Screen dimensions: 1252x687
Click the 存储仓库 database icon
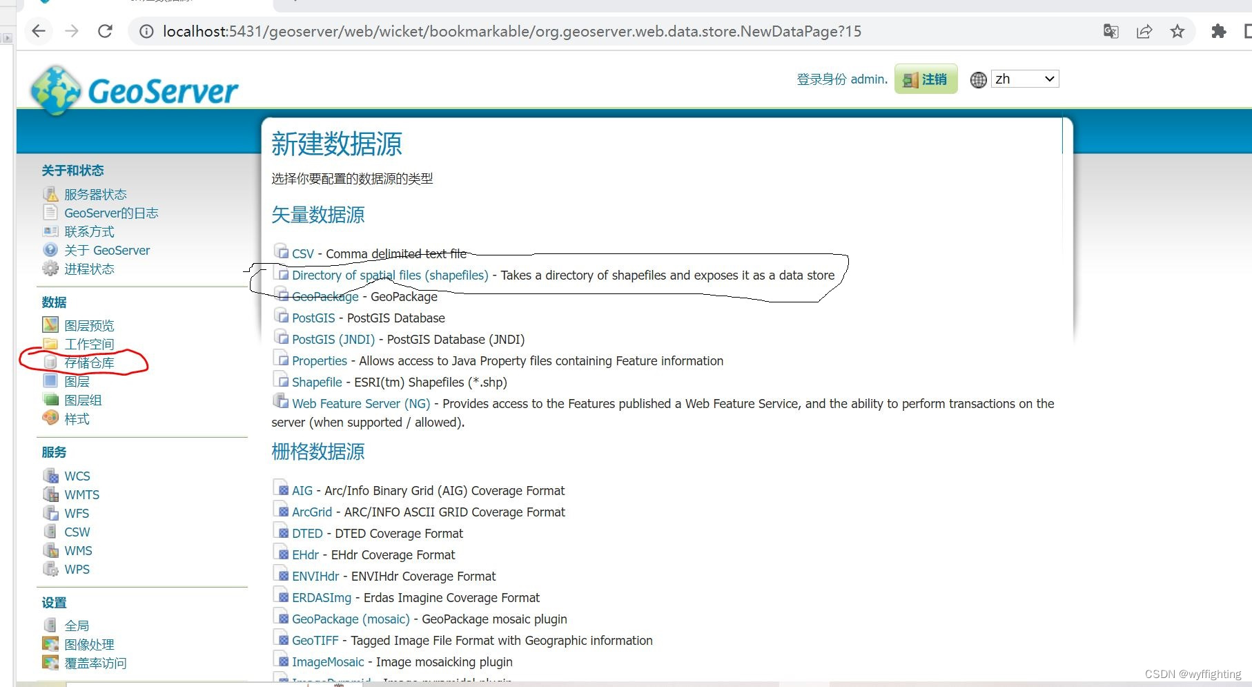pos(50,362)
